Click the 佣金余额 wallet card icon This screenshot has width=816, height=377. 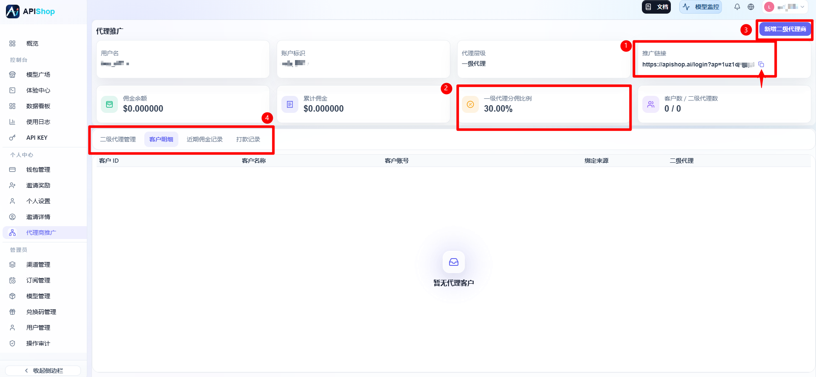[109, 104]
